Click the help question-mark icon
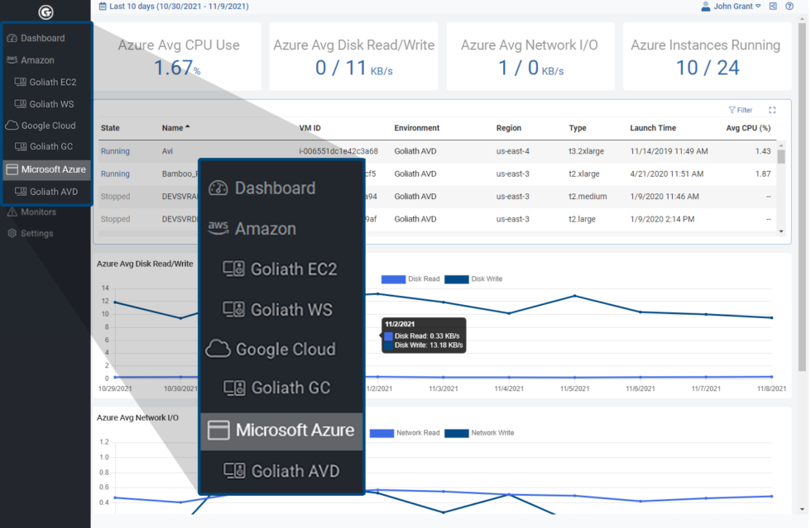This screenshot has width=811, height=528. 789,7
